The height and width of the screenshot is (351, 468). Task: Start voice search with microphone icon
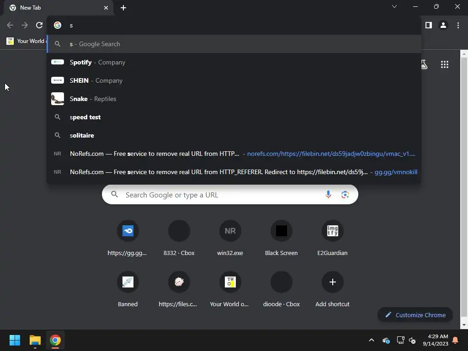328,195
